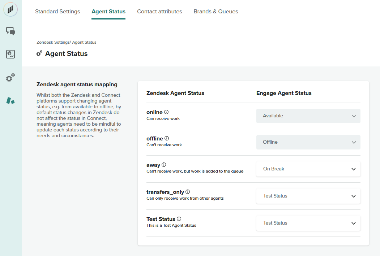
Task: Click the Available dropdown for online status
Action: [x=308, y=116]
